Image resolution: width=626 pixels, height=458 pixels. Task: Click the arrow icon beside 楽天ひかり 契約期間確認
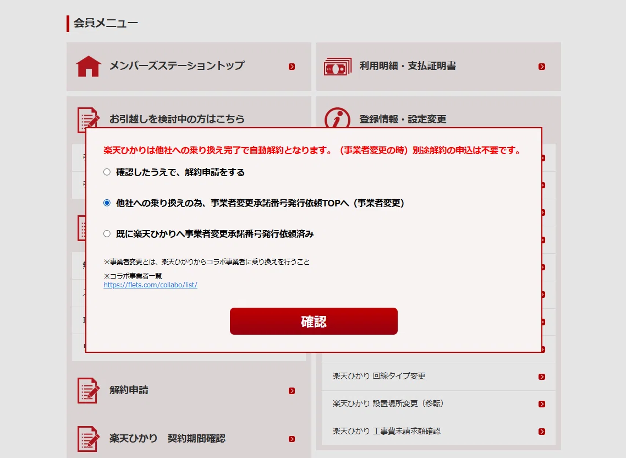[x=292, y=439]
